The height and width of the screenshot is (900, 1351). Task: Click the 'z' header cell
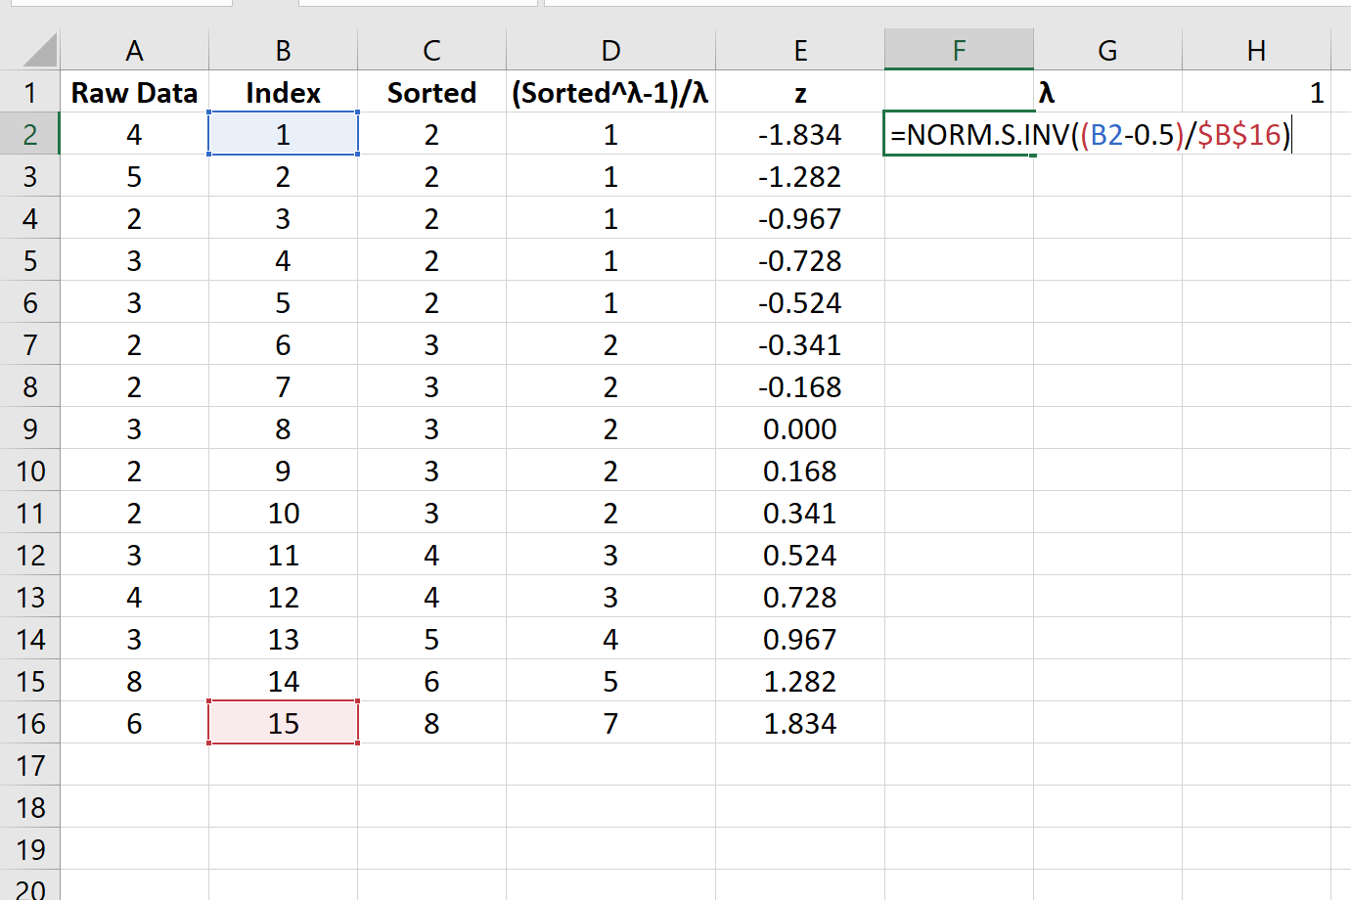(x=800, y=92)
